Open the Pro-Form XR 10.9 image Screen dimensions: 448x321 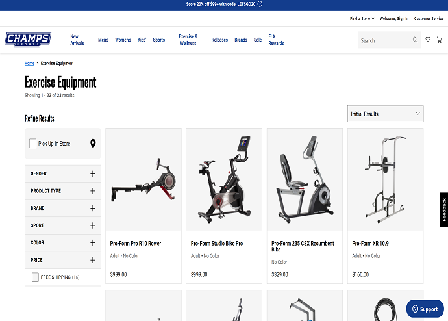click(386, 180)
